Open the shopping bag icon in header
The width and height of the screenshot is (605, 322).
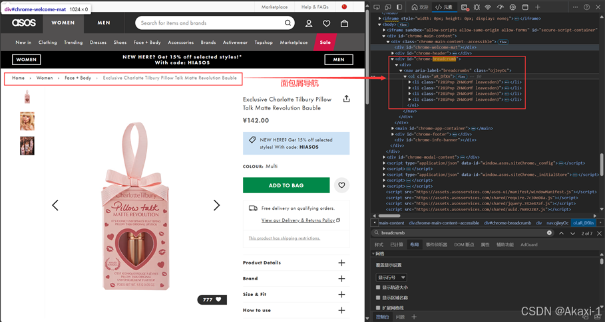pos(344,23)
